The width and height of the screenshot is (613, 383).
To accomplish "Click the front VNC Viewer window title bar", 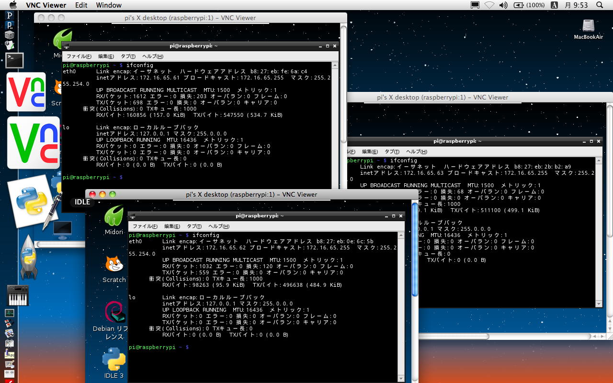I will coord(251,194).
